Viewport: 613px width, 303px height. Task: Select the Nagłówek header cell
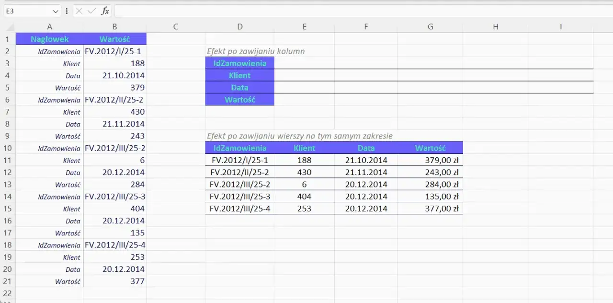(x=49, y=39)
